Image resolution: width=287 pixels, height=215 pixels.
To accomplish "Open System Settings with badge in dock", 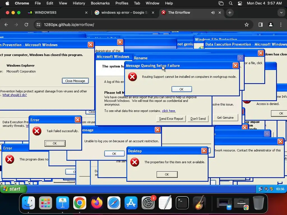I will (148, 203).
